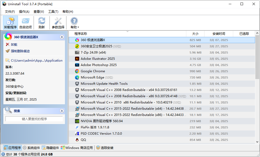Open the 帮助 toolbar dropdown arrow
The image size is (260, 157).
click(x=78, y=27)
